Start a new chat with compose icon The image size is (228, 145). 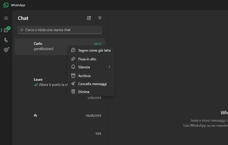pyautogui.click(x=89, y=18)
